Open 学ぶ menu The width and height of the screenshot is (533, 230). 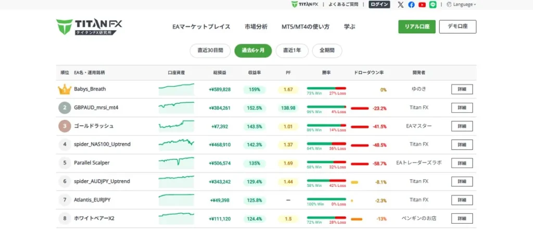(x=349, y=27)
